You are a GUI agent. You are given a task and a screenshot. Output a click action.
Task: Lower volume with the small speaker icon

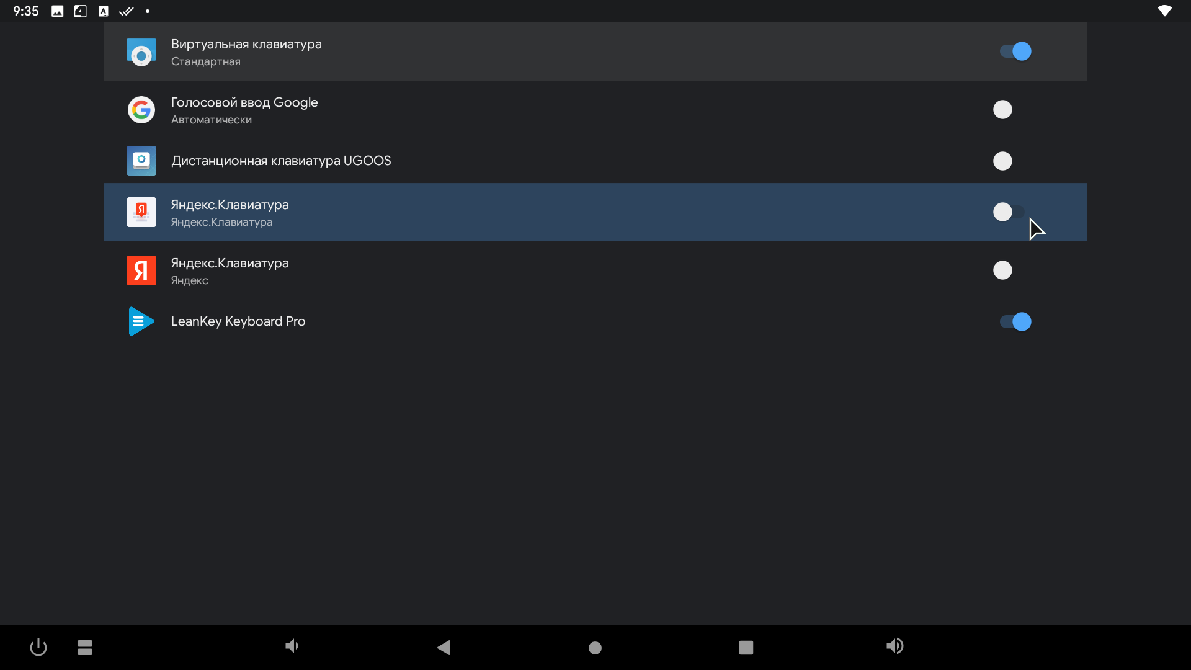[x=292, y=646]
